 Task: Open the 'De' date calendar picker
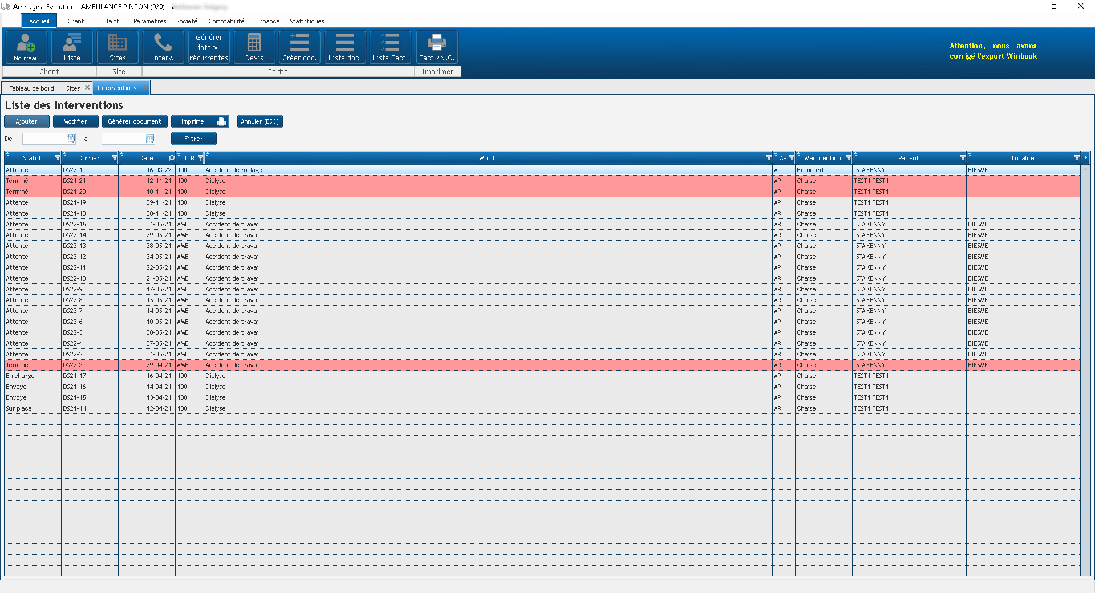coord(71,139)
